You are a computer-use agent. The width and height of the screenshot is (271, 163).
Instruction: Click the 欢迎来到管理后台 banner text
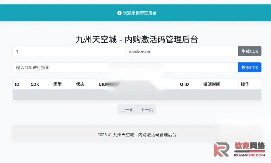tap(140, 13)
